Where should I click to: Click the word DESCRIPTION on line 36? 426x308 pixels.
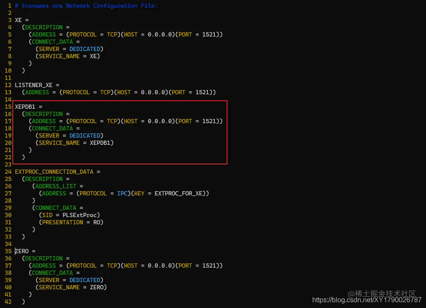pos(44,258)
